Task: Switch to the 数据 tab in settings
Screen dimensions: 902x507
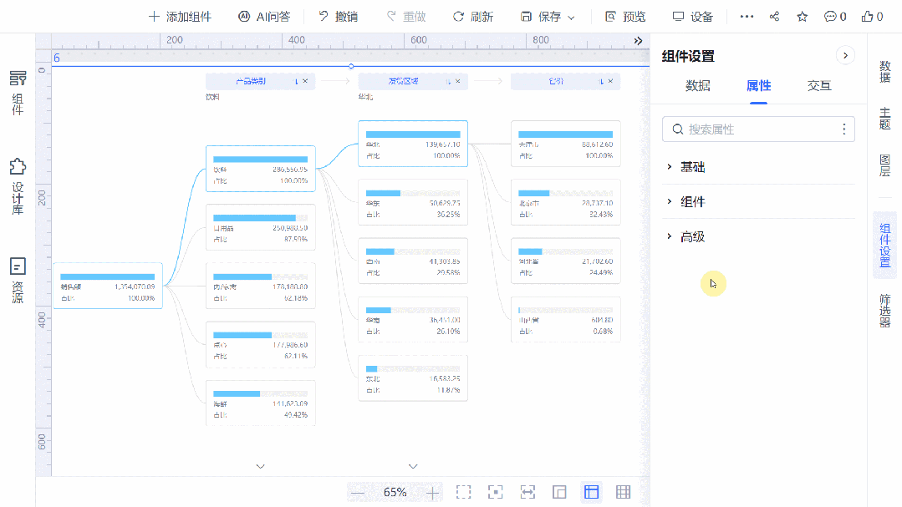Action: 698,86
